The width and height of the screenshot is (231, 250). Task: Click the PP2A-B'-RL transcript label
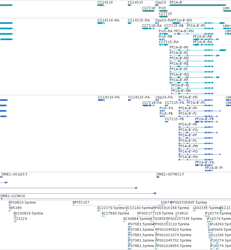(181, 85)
